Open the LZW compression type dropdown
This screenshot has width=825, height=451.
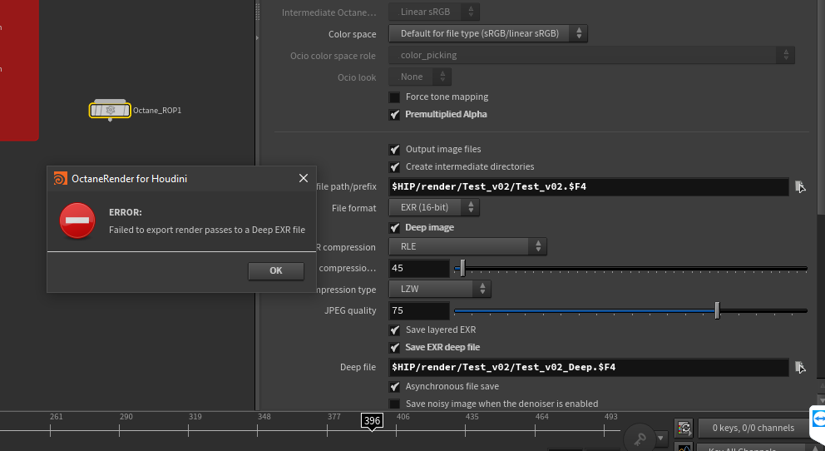pyautogui.click(x=440, y=290)
